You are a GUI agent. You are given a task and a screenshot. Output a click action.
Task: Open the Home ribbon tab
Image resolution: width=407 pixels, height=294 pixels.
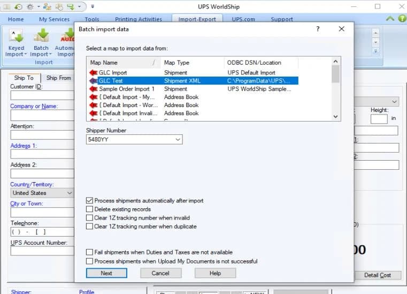coord(16,19)
